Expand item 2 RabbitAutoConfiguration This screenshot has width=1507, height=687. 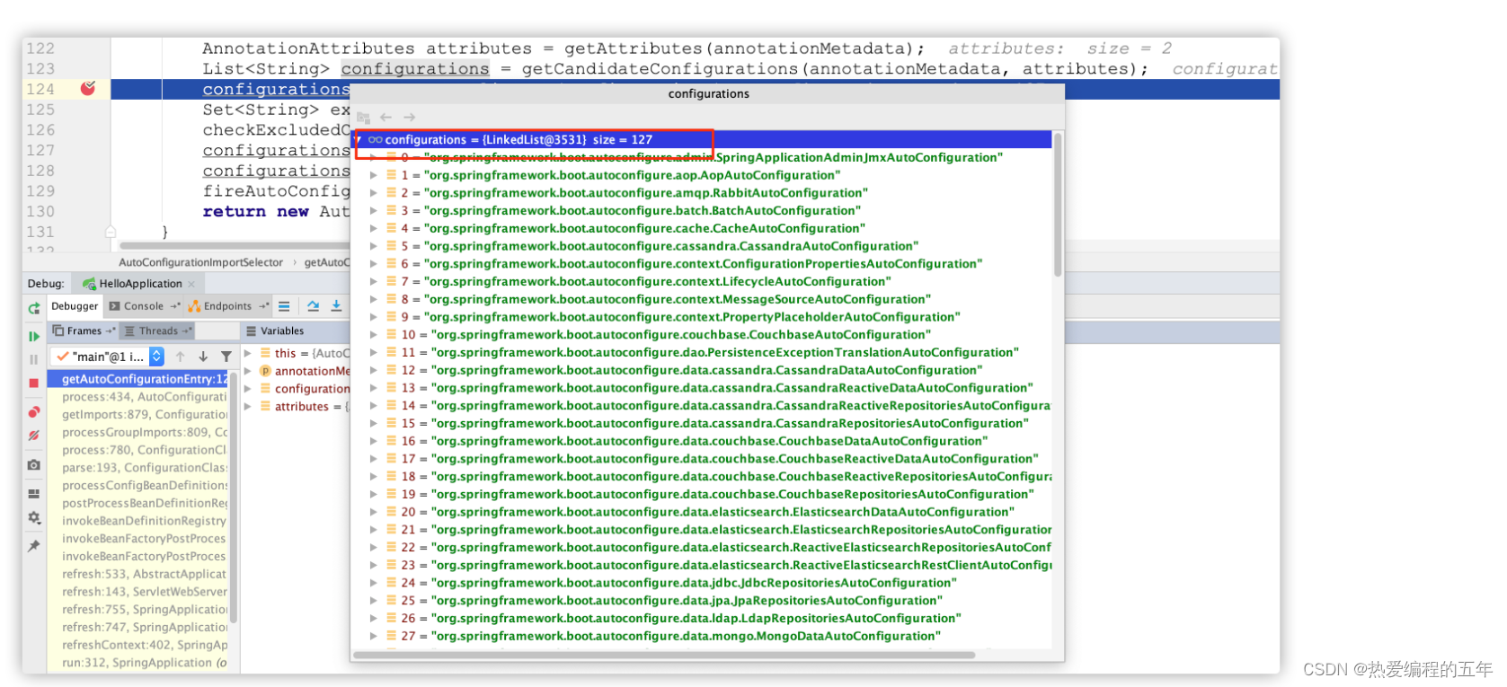(374, 193)
